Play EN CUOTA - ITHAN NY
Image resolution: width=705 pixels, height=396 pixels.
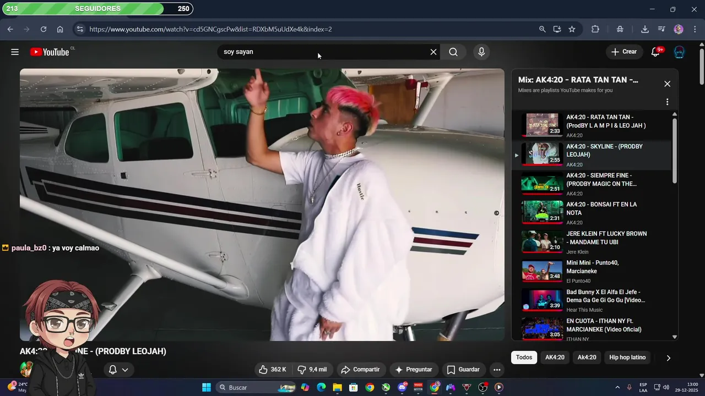point(592,328)
